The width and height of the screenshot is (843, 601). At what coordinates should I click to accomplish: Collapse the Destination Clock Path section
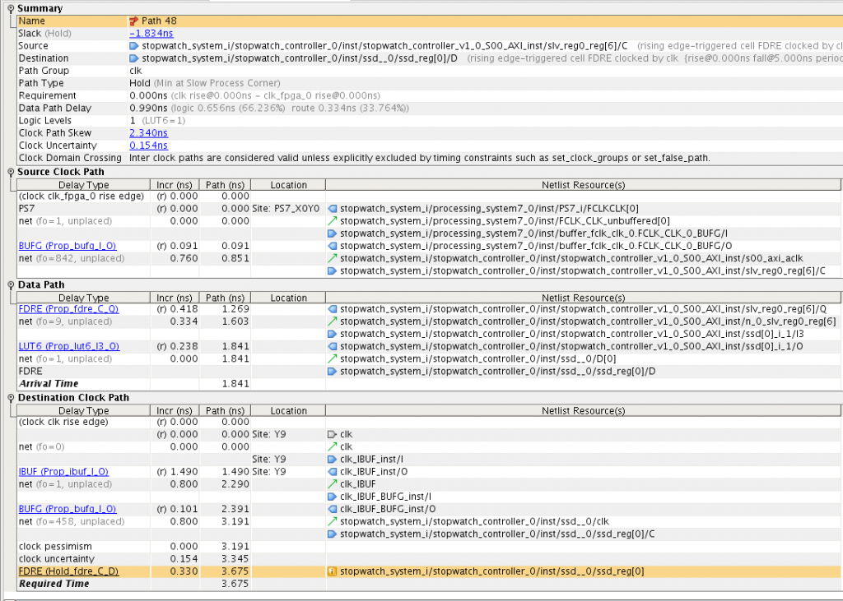tap(10, 398)
